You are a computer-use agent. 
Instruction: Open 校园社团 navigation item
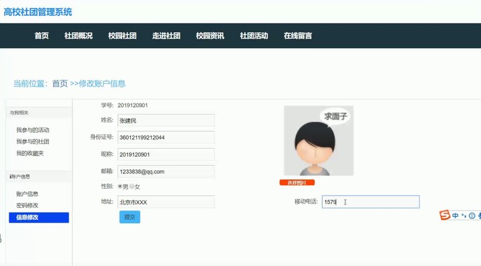point(122,36)
